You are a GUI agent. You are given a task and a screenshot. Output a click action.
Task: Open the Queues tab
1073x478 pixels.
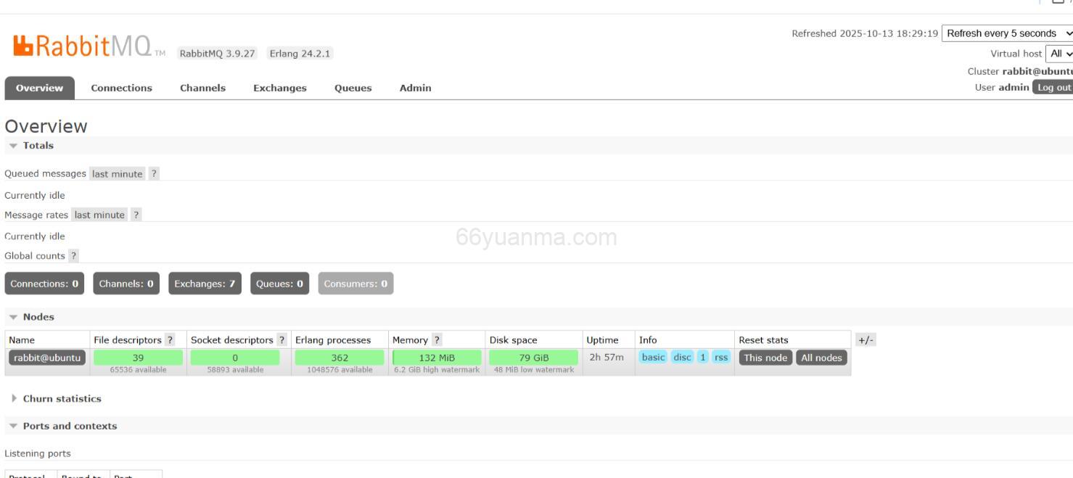353,88
